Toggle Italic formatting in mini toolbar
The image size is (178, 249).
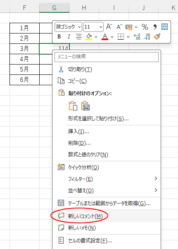69,37
